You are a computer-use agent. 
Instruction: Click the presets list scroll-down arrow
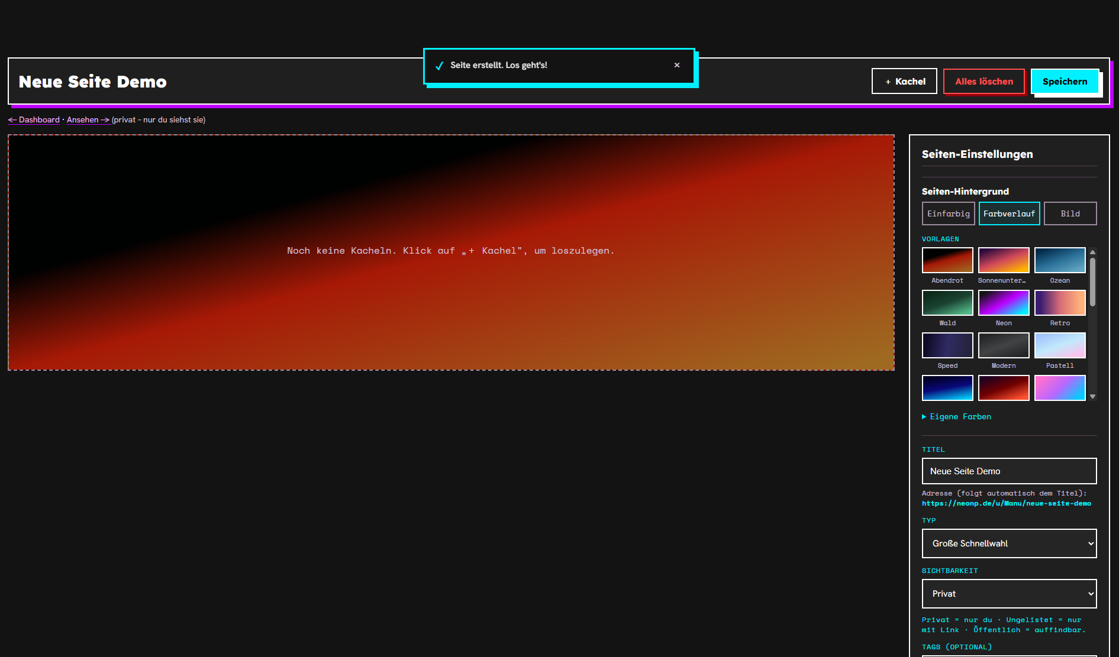1093,397
